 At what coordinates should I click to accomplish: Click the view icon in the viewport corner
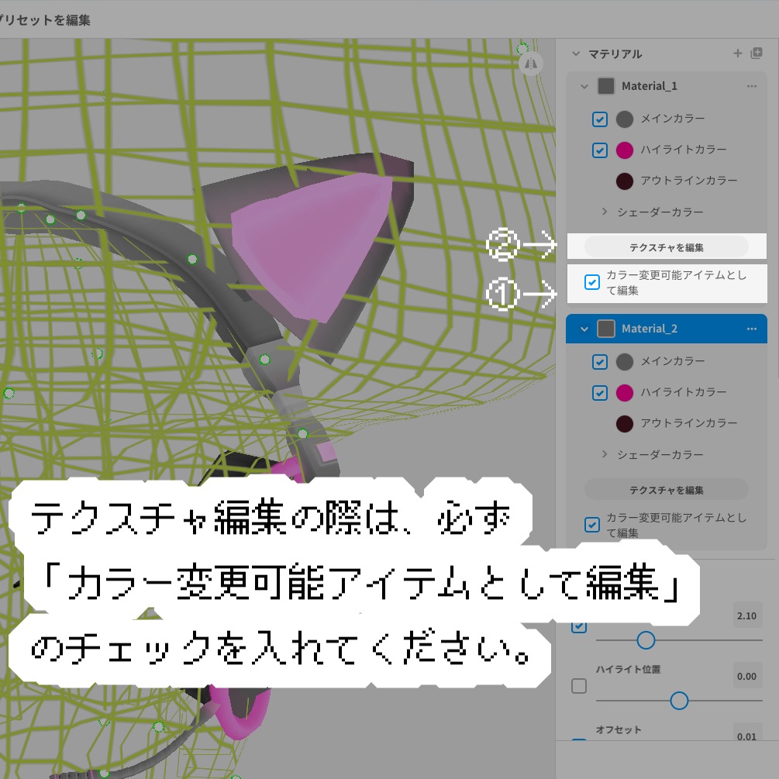(530, 64)
